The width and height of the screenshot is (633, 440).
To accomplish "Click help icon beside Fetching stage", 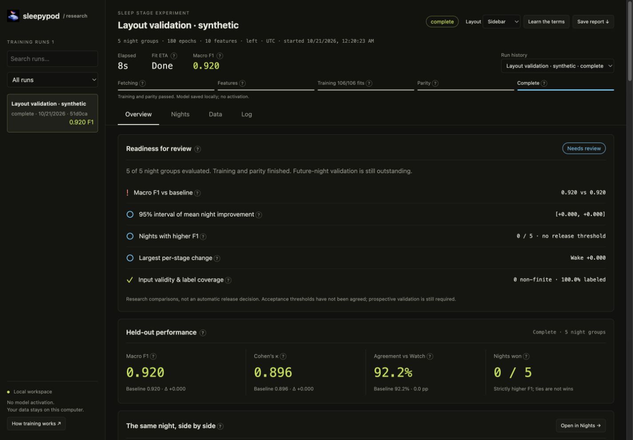I will point(142,83).
